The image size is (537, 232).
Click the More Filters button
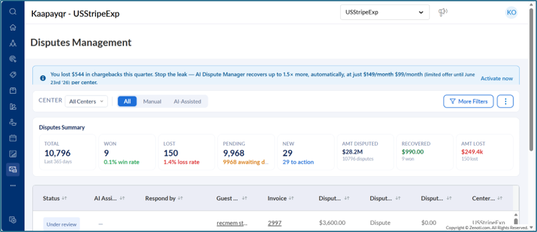point(468,101)
